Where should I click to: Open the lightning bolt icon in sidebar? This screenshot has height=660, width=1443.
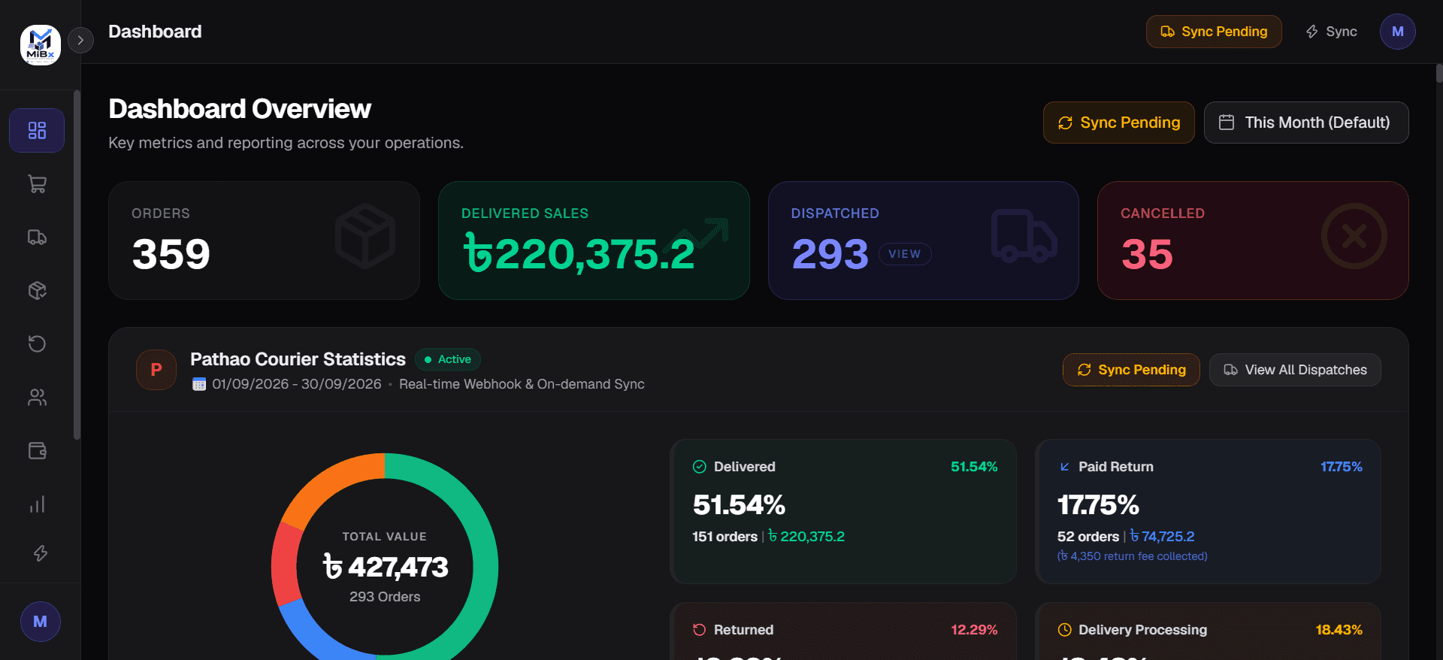(41, 553)
